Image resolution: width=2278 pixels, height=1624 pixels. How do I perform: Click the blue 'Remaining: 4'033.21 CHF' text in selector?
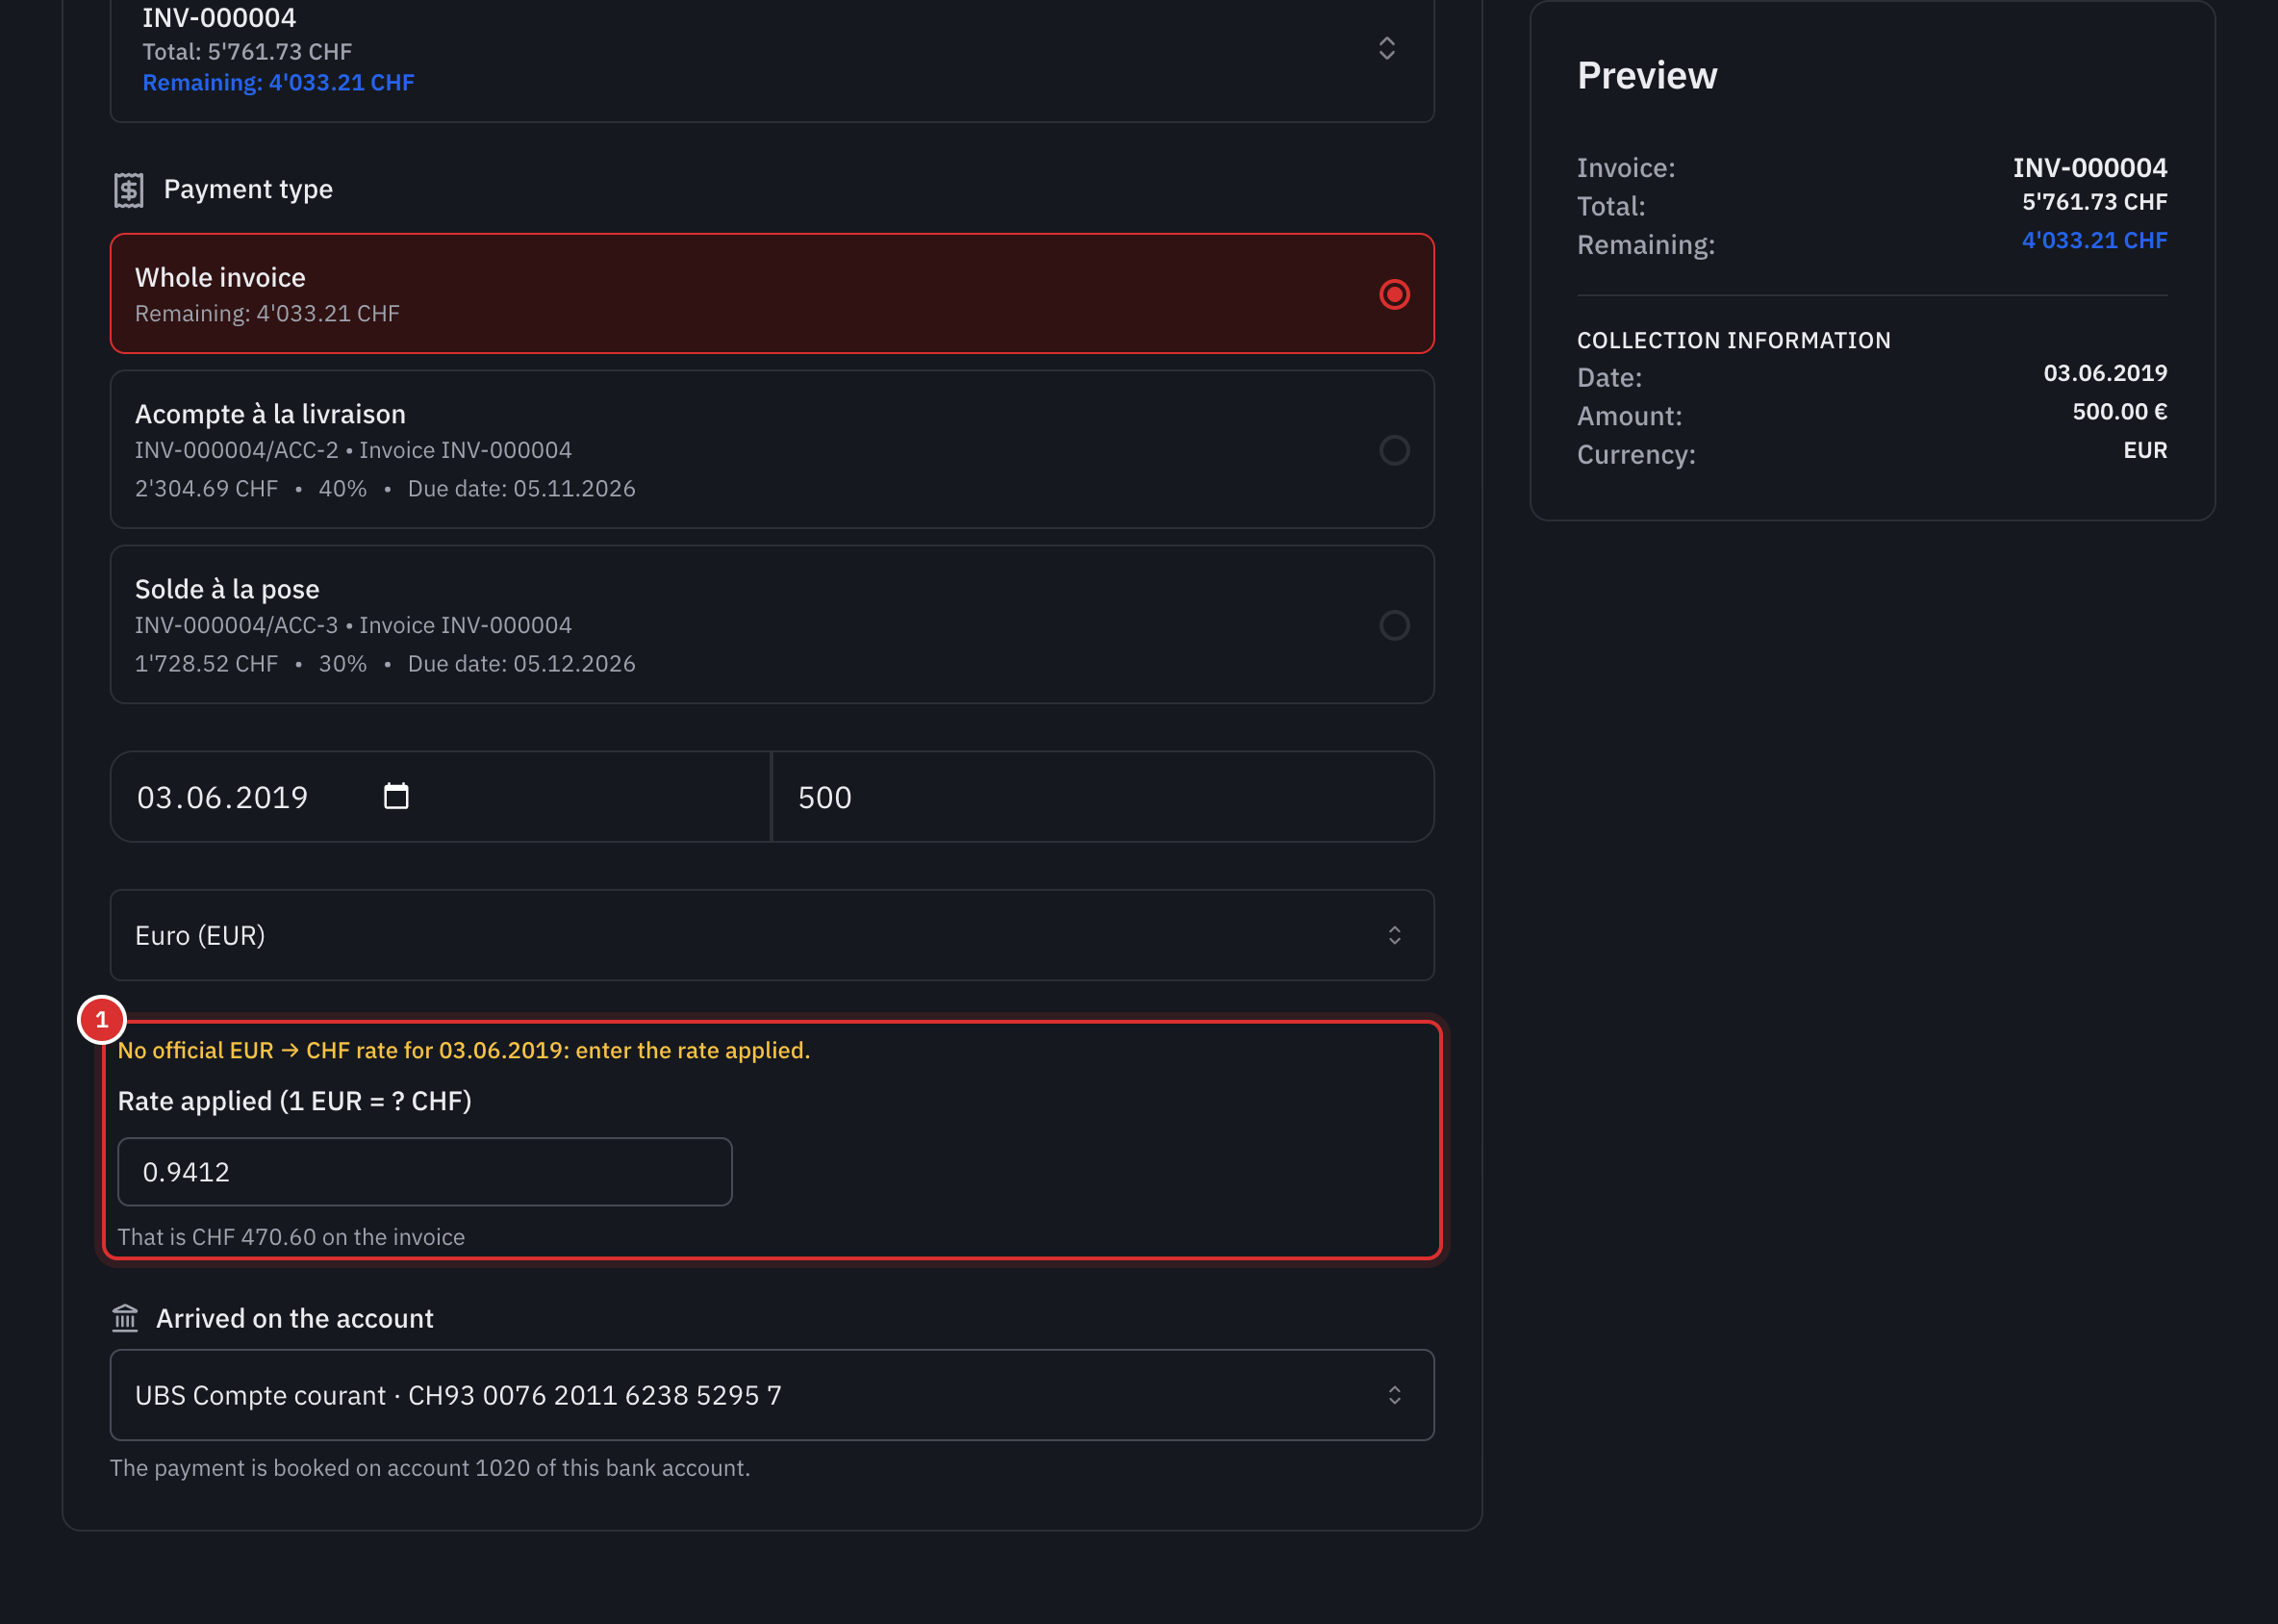(x=278, y=83)
